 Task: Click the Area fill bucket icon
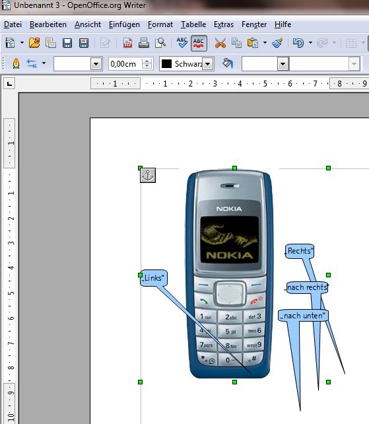tap(228, 64)
